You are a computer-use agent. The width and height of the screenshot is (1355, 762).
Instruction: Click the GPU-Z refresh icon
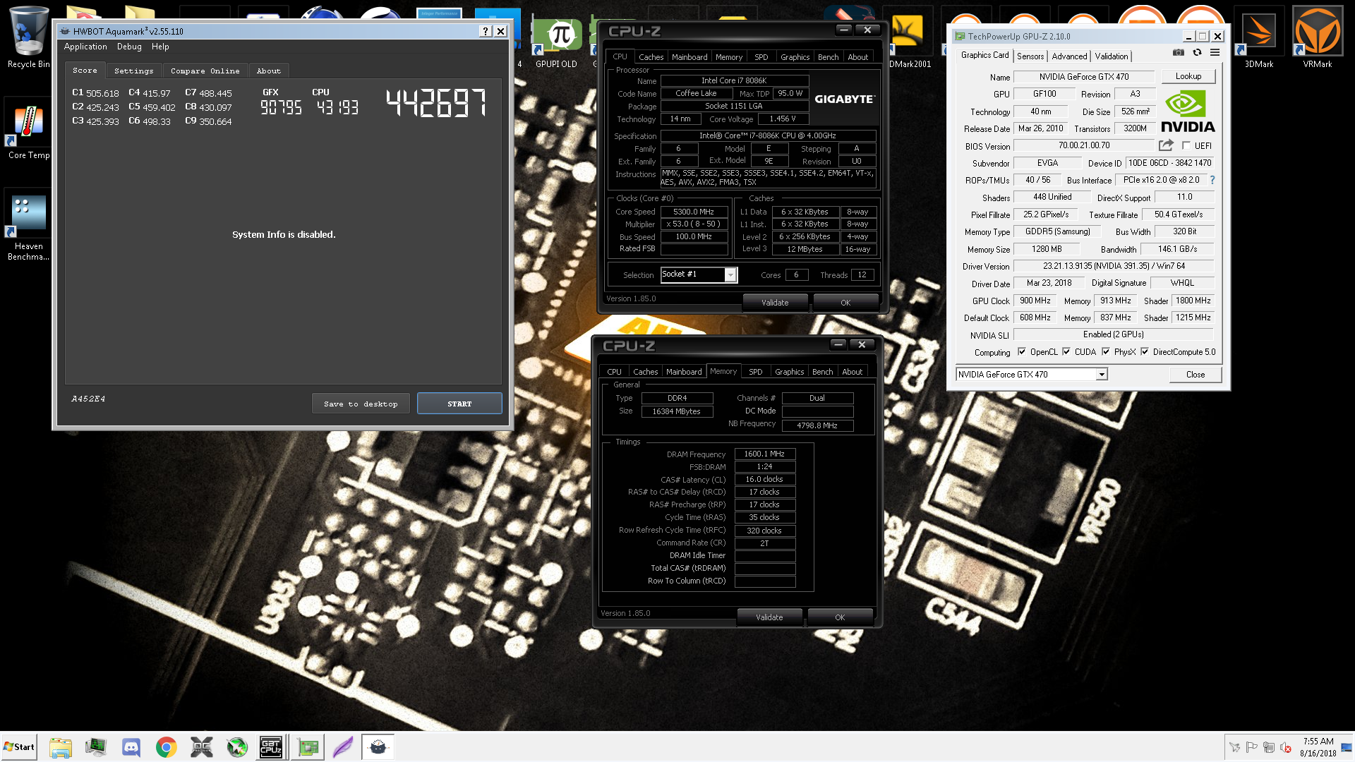pos(1197,53)
